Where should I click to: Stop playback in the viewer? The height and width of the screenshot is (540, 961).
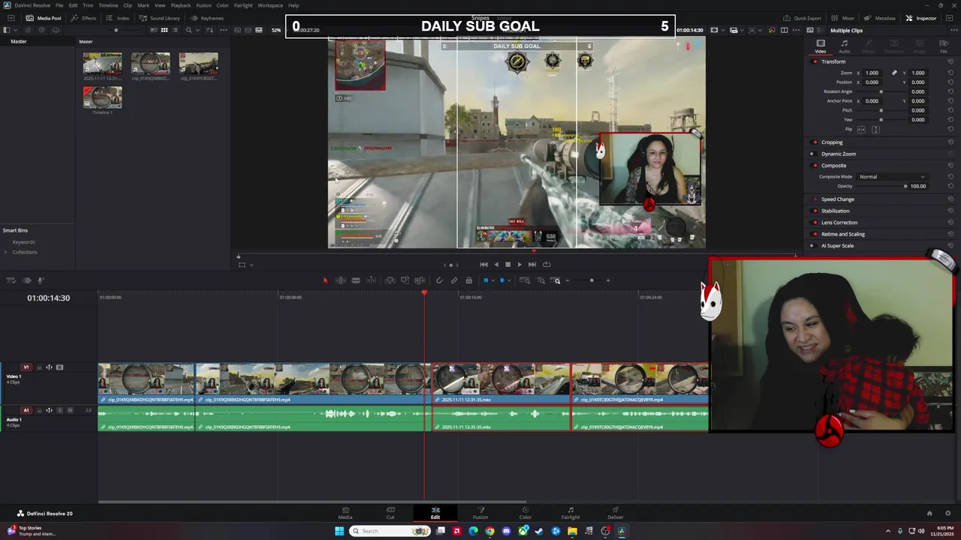[508, 264]
